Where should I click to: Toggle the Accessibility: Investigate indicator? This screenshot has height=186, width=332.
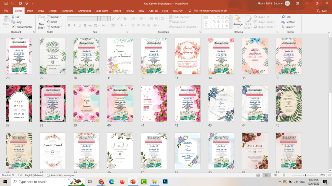[x=61, y=175]
